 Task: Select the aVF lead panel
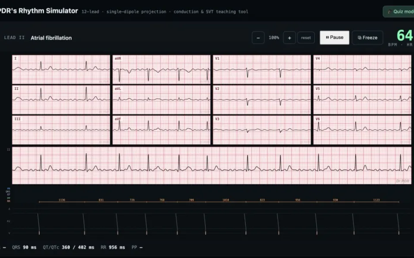[162, 130]
